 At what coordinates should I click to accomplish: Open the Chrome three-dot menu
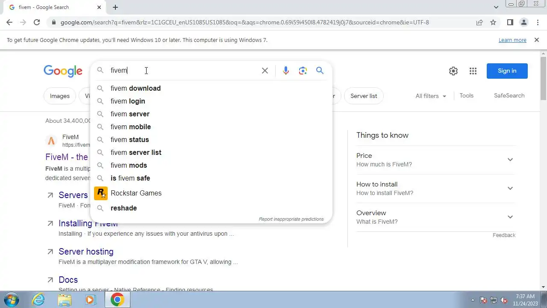click(x=538, y=22)
